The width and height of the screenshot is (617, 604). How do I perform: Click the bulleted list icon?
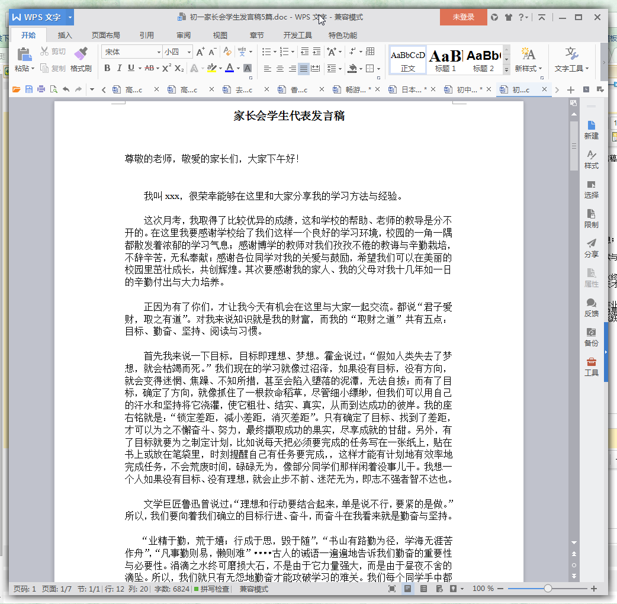[266, 52]
